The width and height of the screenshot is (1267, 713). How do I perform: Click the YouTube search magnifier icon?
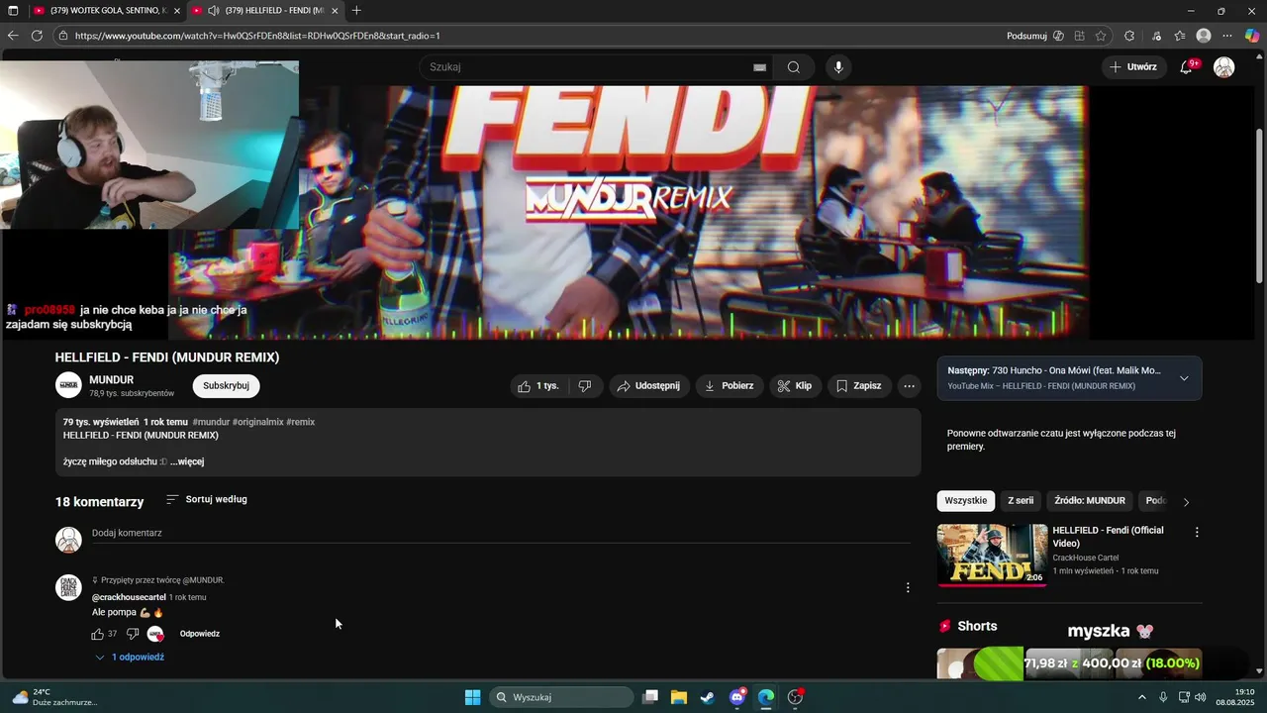[794, 67]
